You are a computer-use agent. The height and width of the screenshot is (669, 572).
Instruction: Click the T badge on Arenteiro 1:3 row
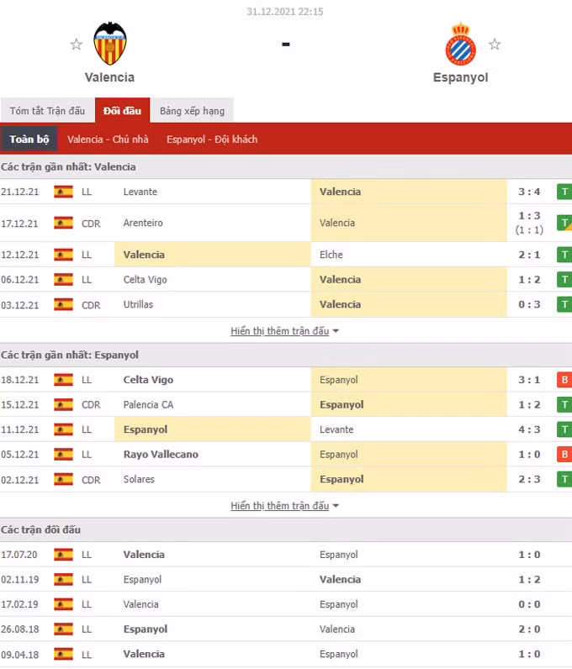click(564, 223)
